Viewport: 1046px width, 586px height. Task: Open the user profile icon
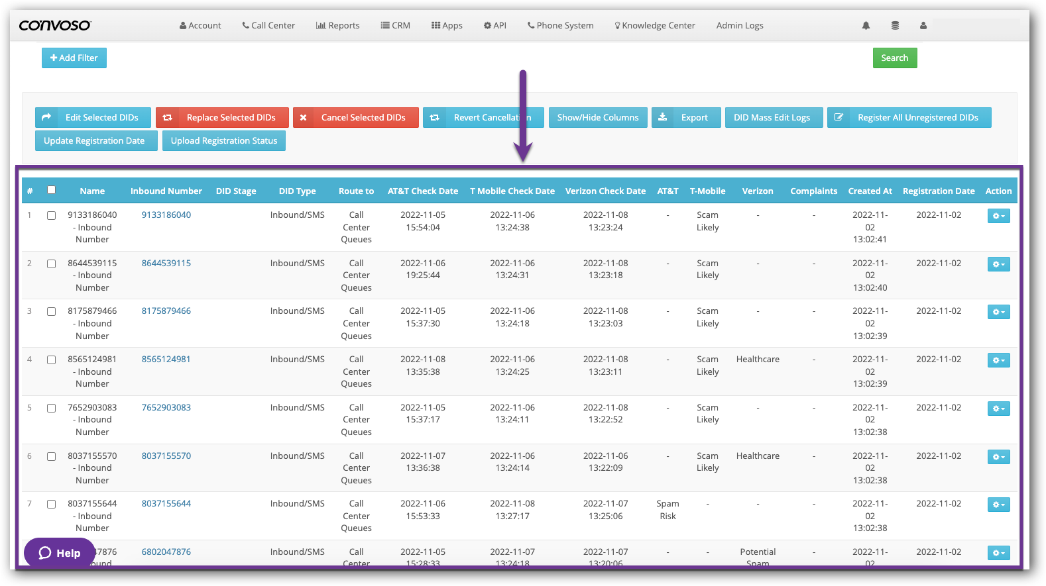[923, 25]
